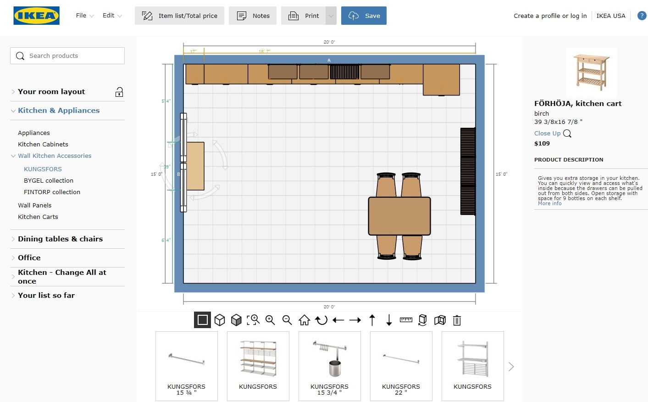Select KUNGSFORS 15 3/4" rail with container

330,366
